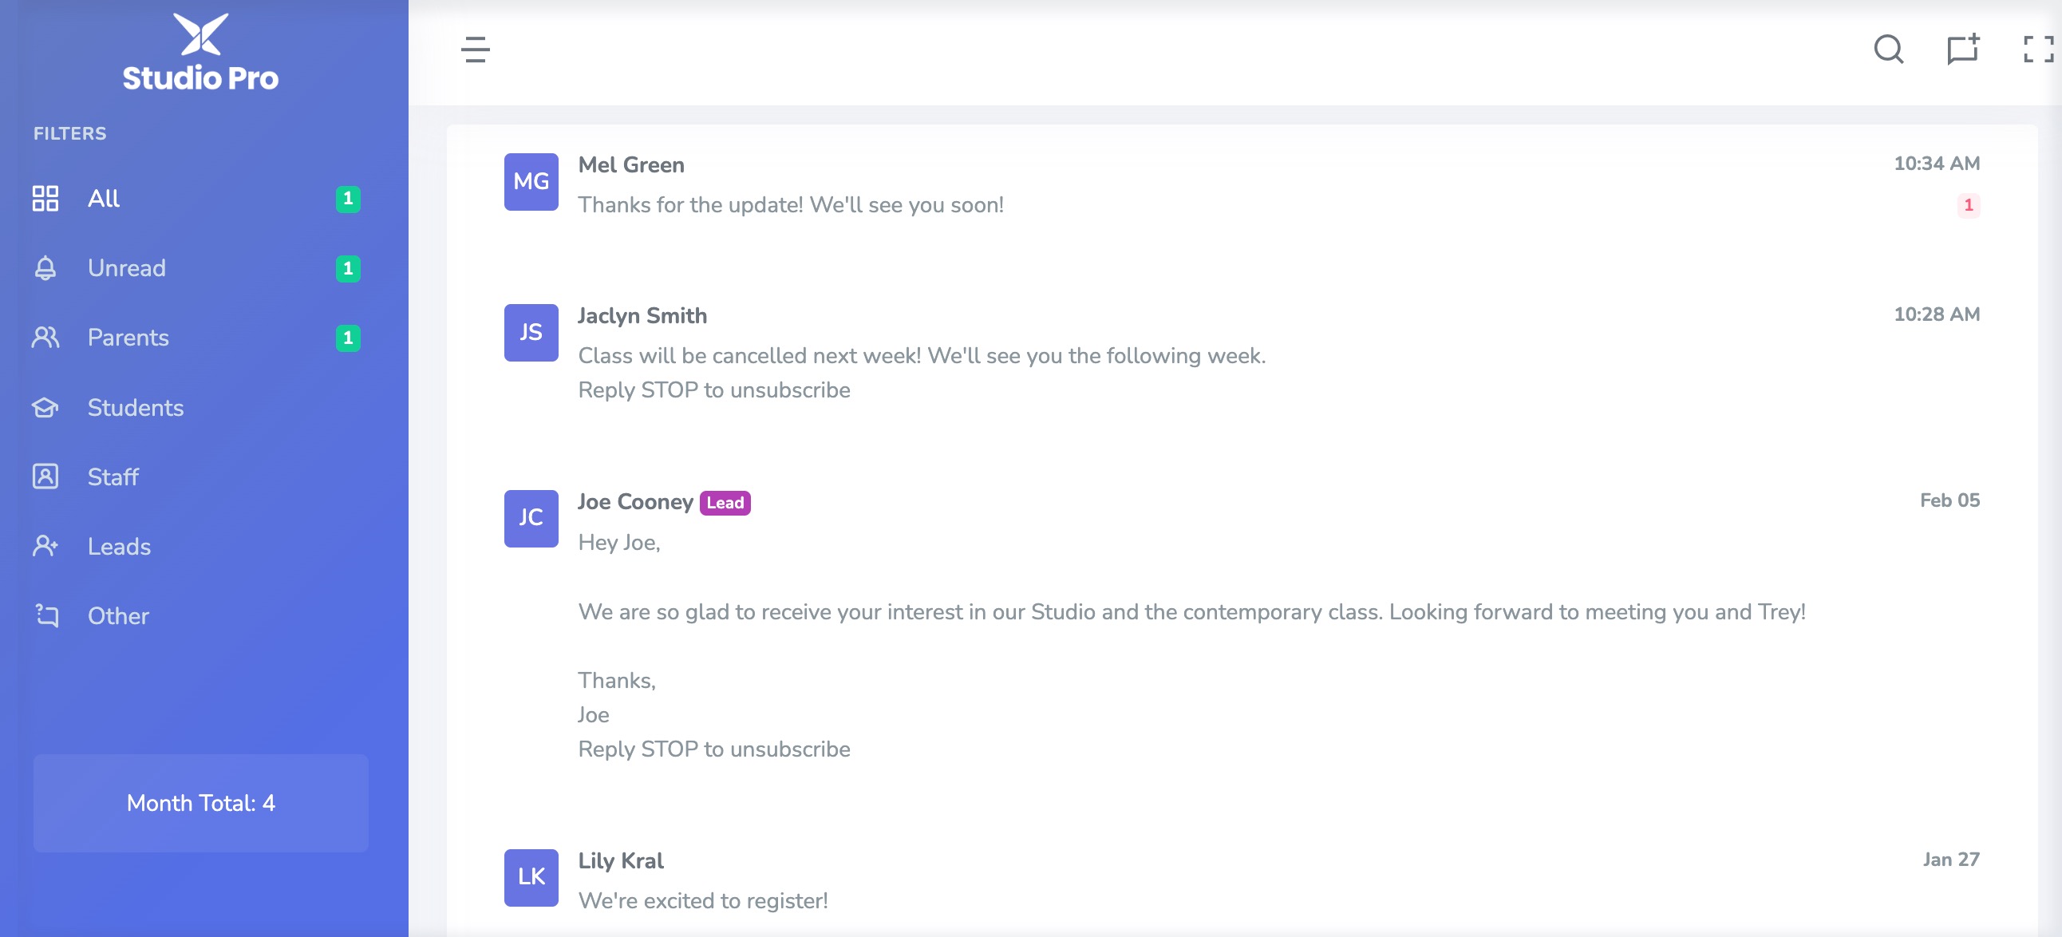The image size is (2062, 937).
Task: Toggle fullscreen mode icon
Action: tap(2038, 49)
